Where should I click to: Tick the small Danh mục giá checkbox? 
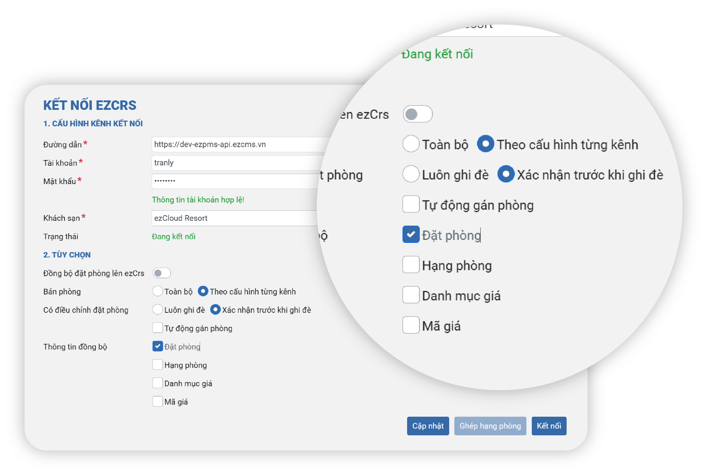pyautogui.click(x=157, y=383)
